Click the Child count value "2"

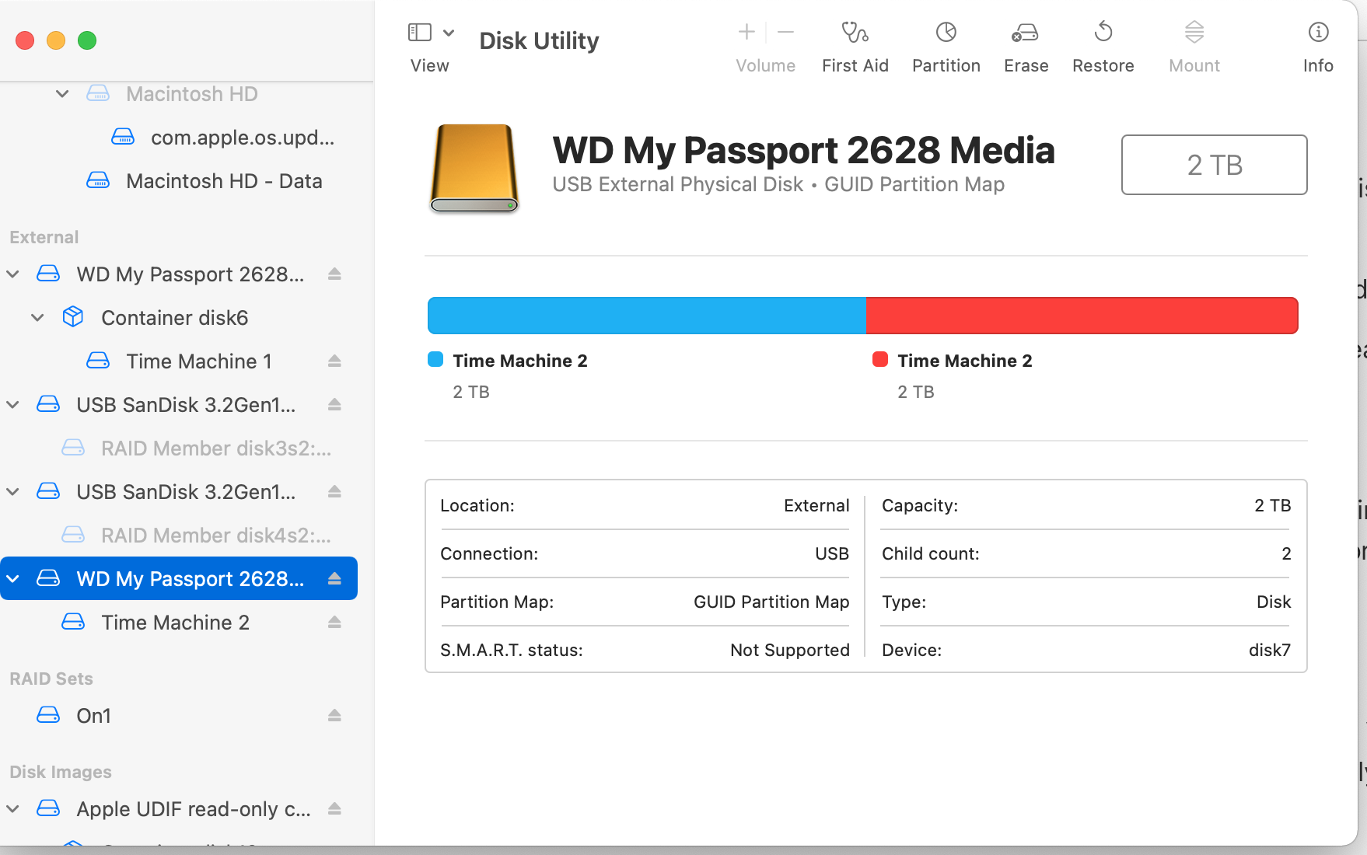pos(1286,553)
